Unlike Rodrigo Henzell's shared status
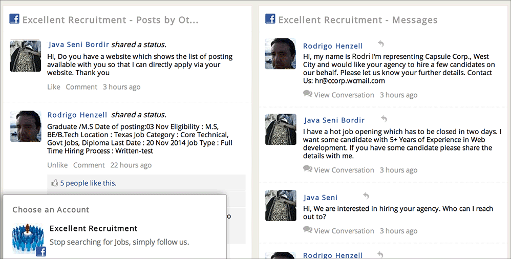Screen dimensions: 511x259 (x=57, y=165)
